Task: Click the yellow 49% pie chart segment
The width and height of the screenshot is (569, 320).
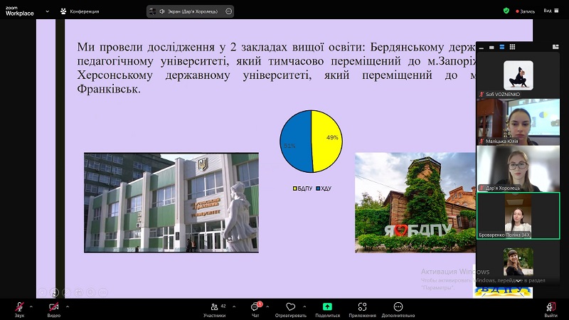Action: coord(326,141)
